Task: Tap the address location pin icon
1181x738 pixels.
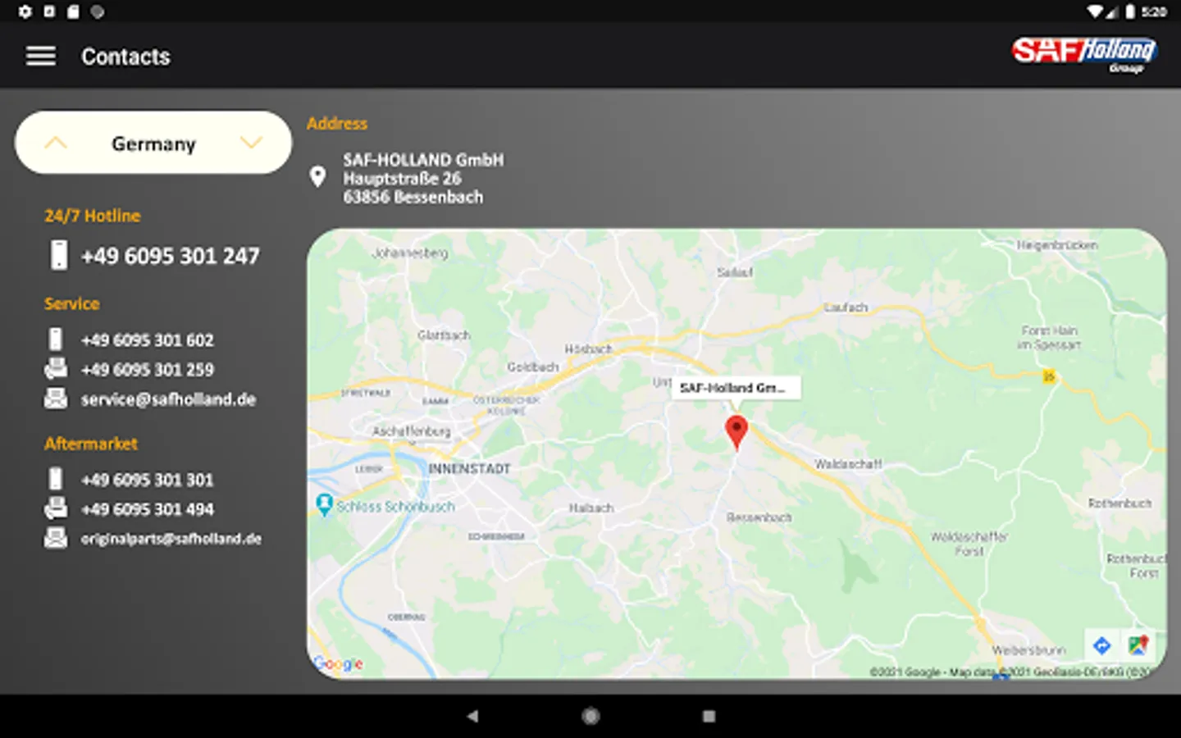Action: point(318,176)
